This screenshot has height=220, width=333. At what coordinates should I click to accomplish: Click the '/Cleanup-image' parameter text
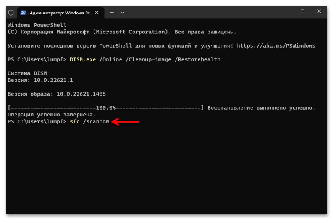click(x=148, y=59)
